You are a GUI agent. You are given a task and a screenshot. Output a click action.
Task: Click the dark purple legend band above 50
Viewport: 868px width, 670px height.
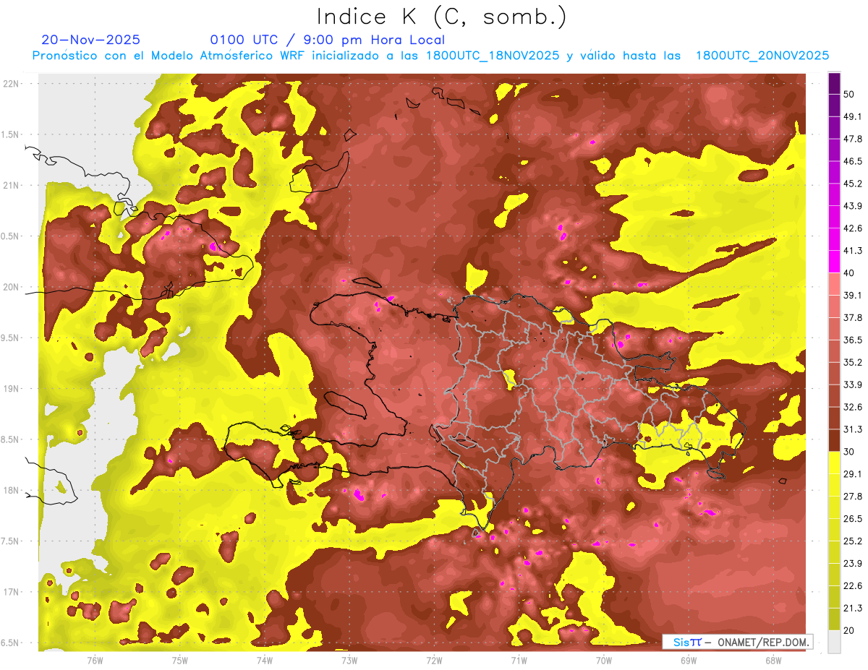pos(835,84)
